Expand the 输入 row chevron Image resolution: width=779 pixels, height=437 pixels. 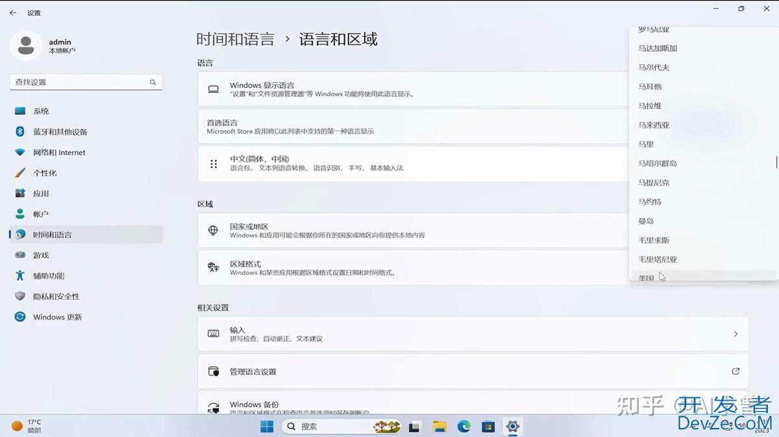[736, 334]
